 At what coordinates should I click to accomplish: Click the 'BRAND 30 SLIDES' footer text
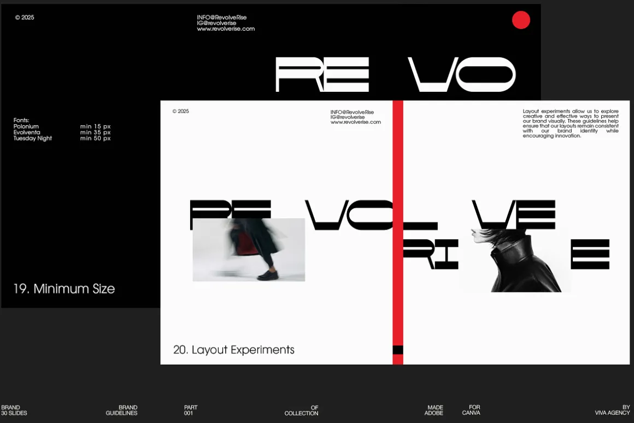coord(14,410)
